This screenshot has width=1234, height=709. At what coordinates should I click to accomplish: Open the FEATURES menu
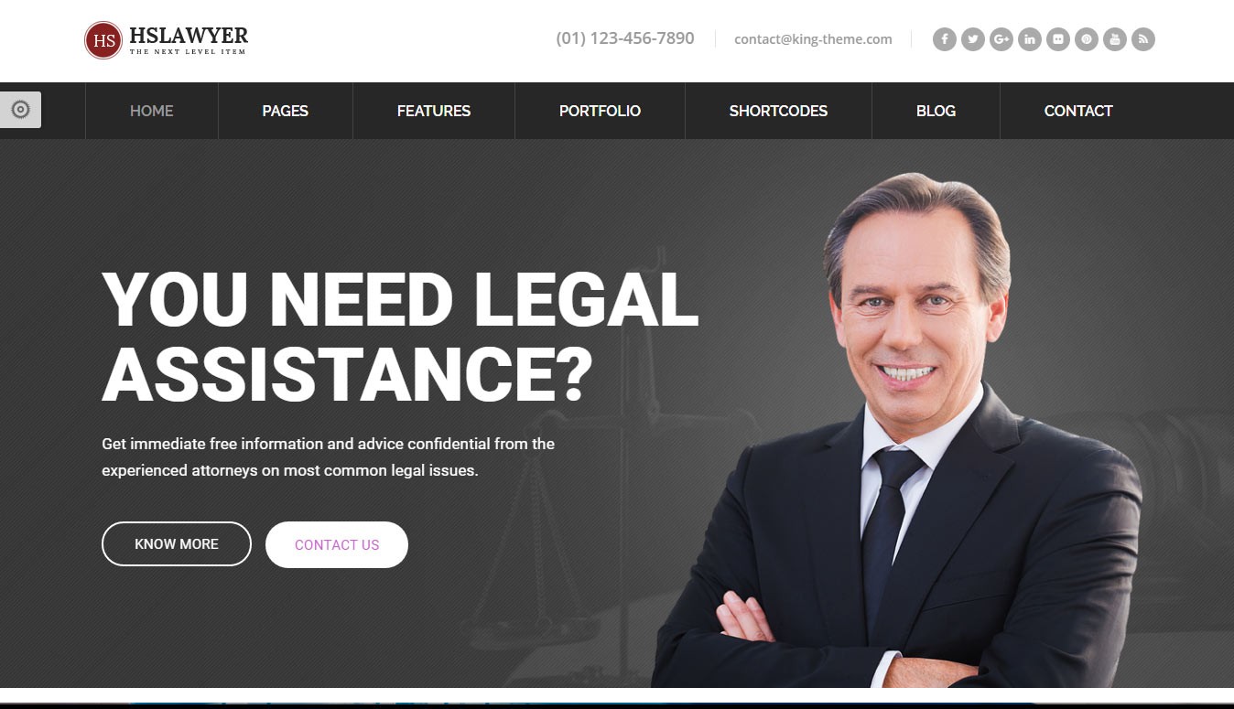coord(434,111)
